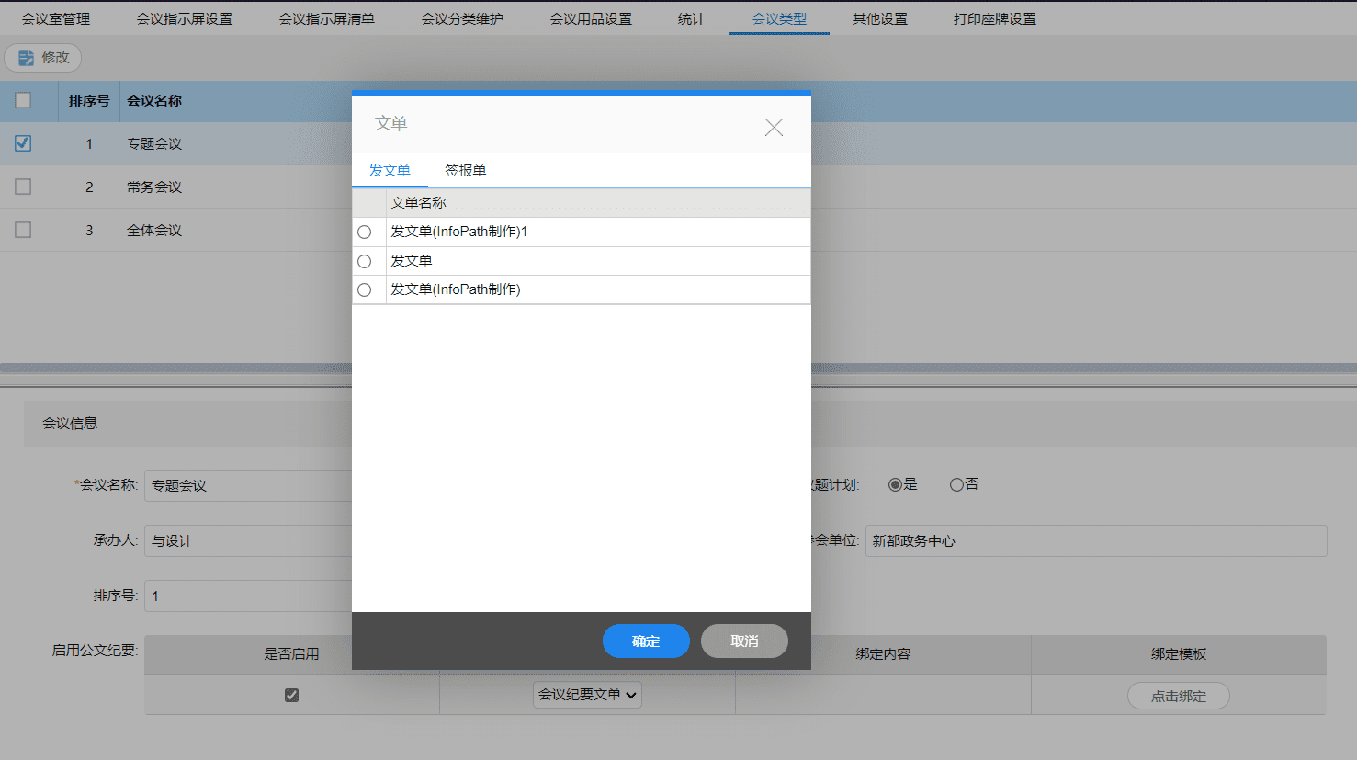Click the 会议名称 input field
This screenshot has width=1357, height=760.
click(248, 485)
